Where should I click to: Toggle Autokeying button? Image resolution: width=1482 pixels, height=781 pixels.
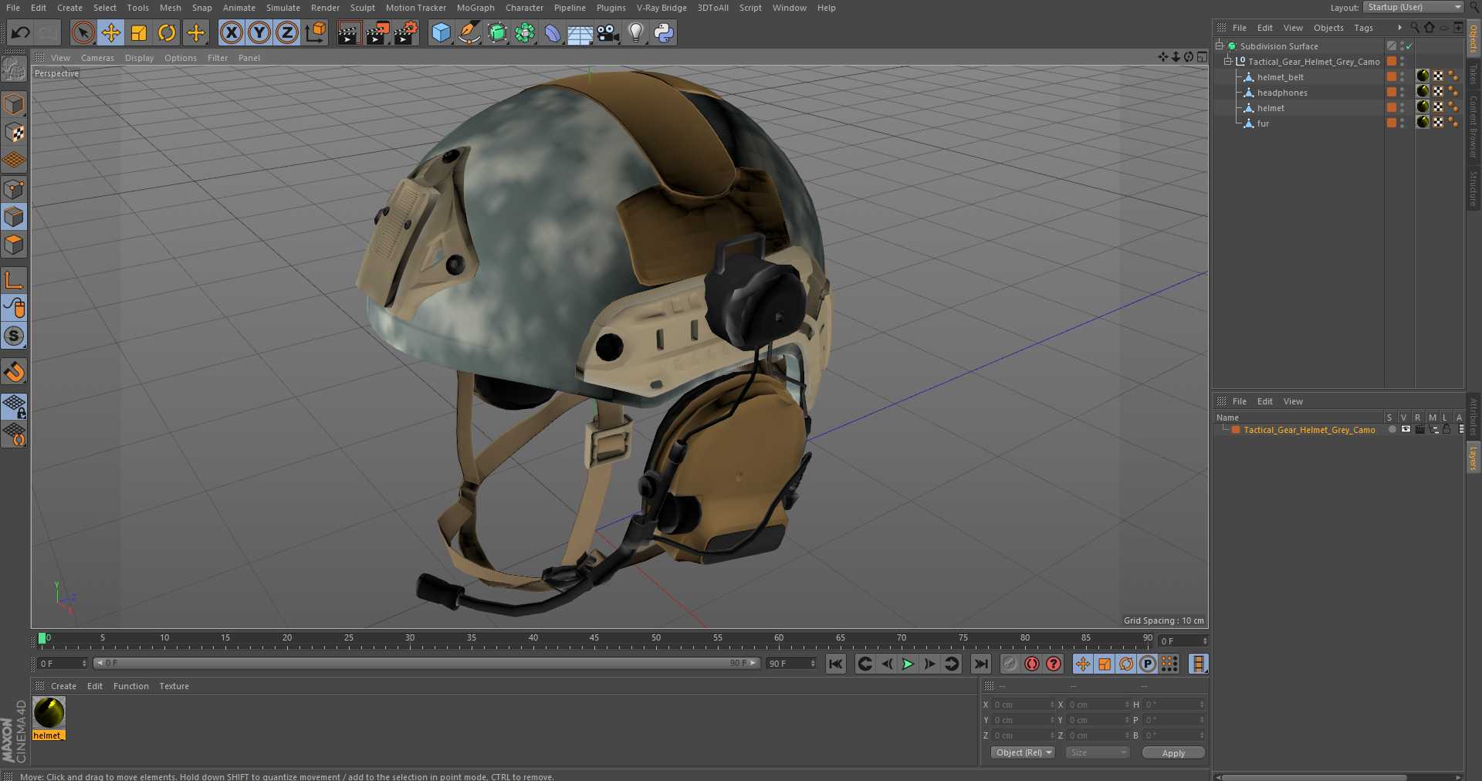(x=1032, y=664)
